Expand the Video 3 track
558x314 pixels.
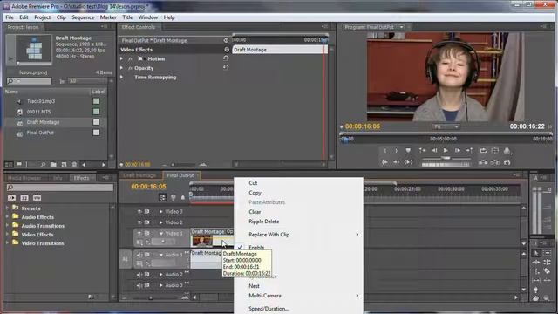pos(160,211)
